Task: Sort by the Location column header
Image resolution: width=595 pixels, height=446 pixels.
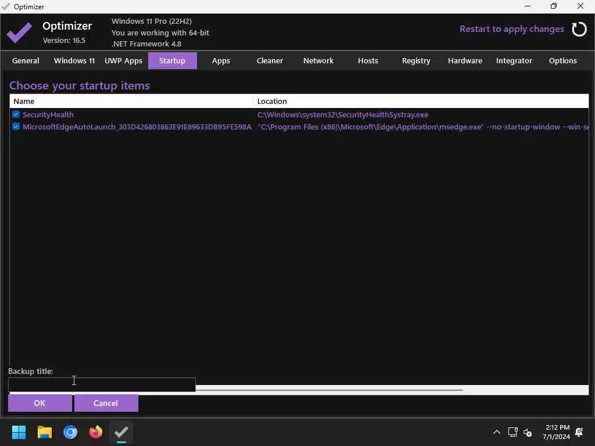Action: pyautogui.click(x=421, y=101)
